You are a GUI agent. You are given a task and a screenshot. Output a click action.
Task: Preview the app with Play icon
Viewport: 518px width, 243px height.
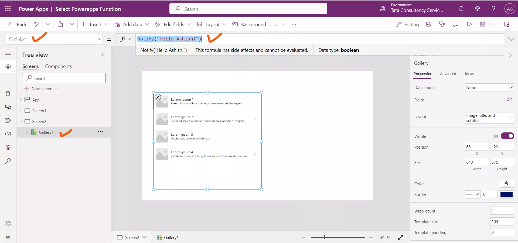(469, 24)
